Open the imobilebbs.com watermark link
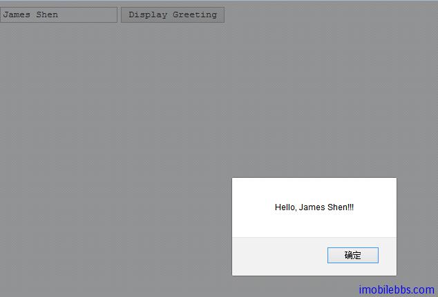Image resolution: width=438 pixels, height=297 pixels. tap(397, 290)
